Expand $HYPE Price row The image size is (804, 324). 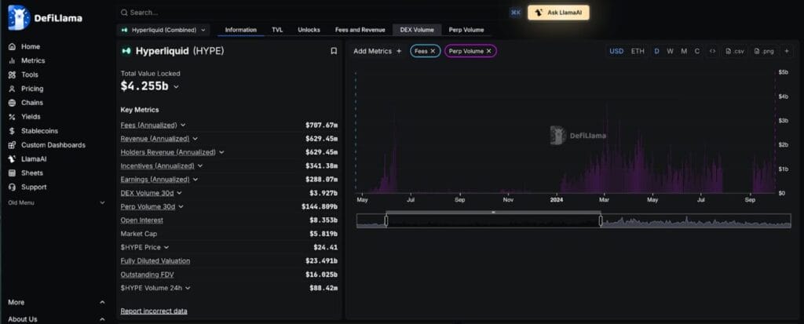point(166,247)
